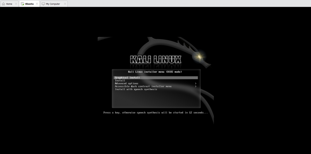The image size is (311, 154).
Task: Click the monitor icon on My Computer tab
Action: pos(43,4)
